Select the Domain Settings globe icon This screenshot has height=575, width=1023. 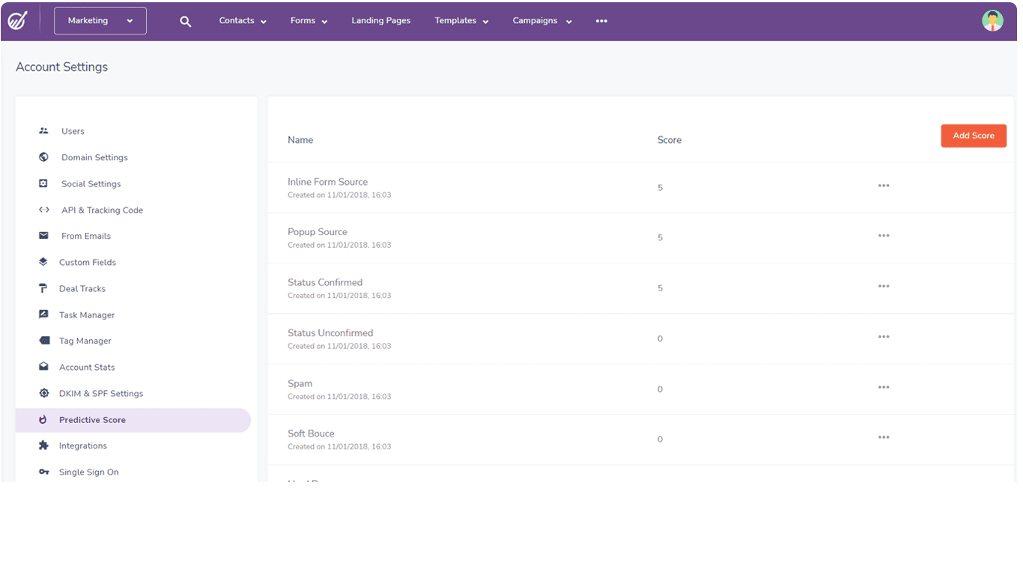pos(44,157)
